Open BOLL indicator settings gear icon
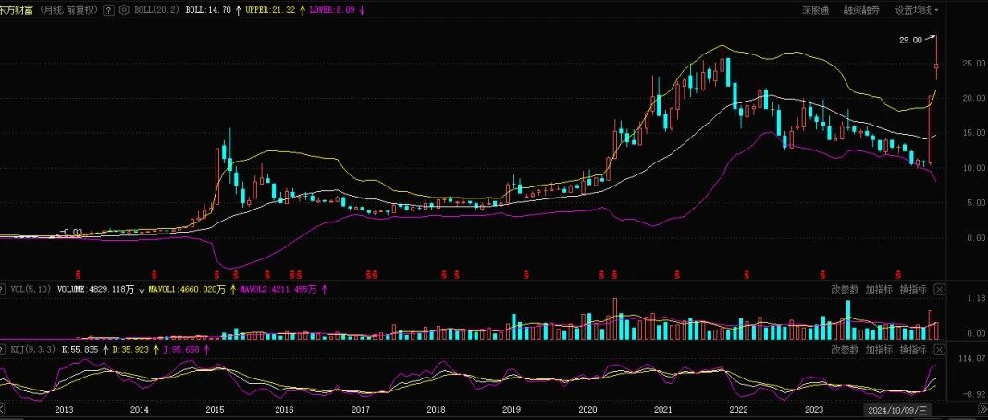This screenshot has width=988, height=420. point(124,10)
